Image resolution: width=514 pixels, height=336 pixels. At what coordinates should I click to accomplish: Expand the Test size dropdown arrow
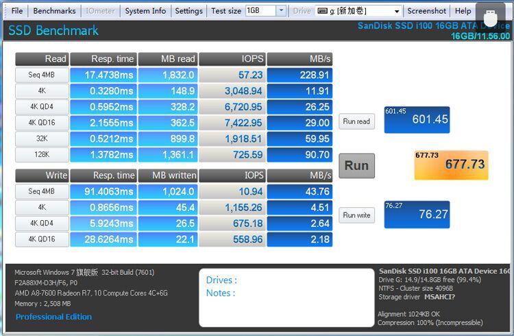click(281, 10)
